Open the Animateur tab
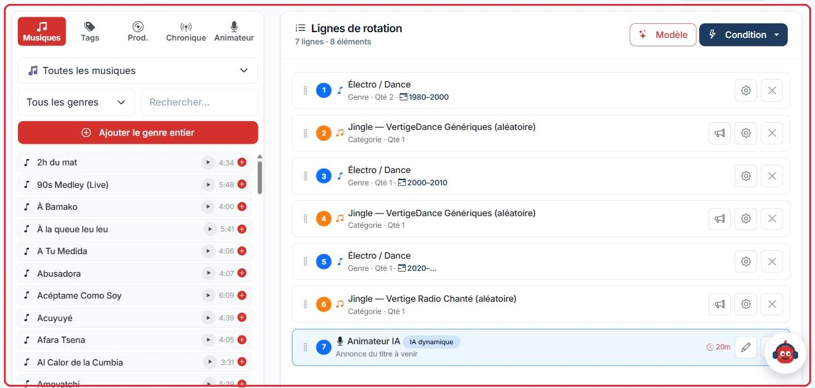815x388 pixels. click(x=234, y=32)
